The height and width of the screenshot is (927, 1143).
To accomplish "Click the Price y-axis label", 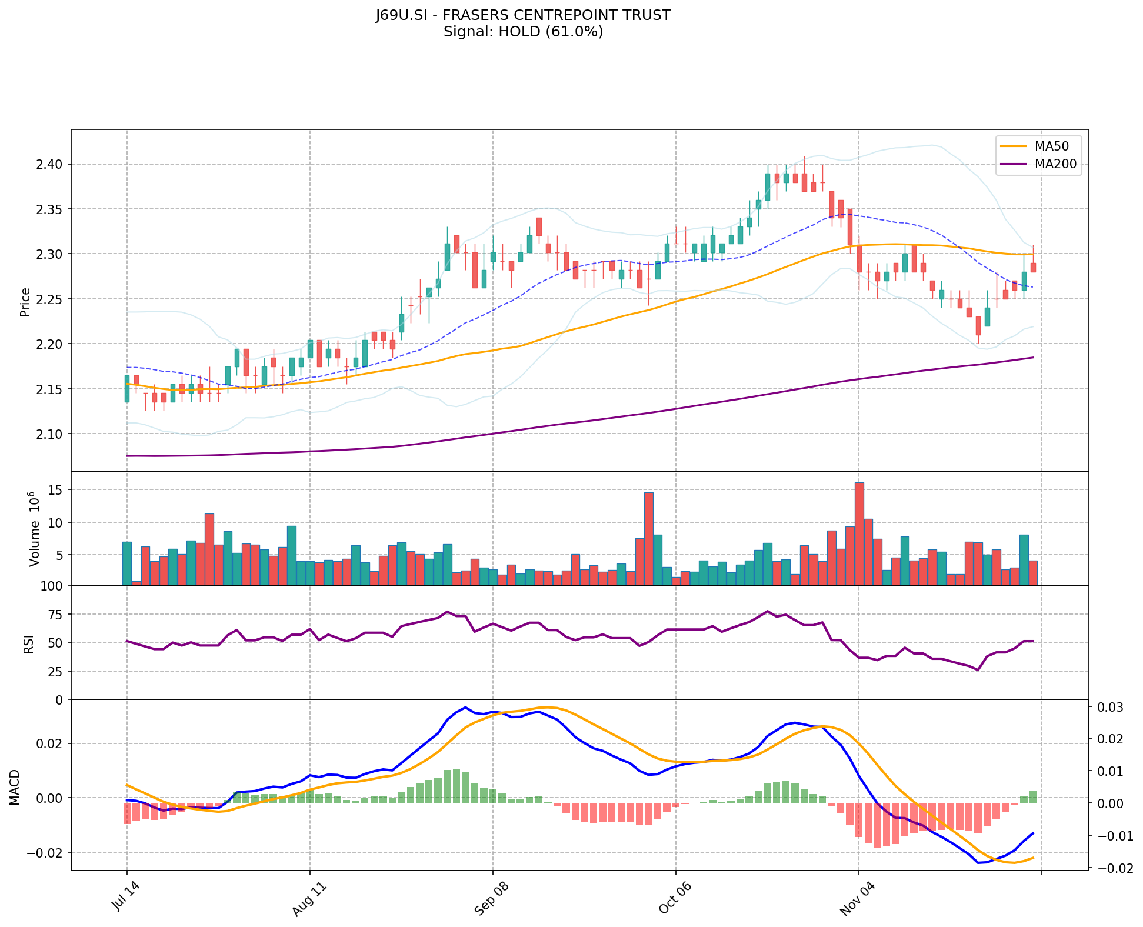I will [x=25, y=302].
